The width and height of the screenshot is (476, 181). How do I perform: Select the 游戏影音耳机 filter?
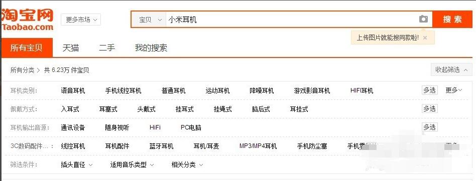312,90
